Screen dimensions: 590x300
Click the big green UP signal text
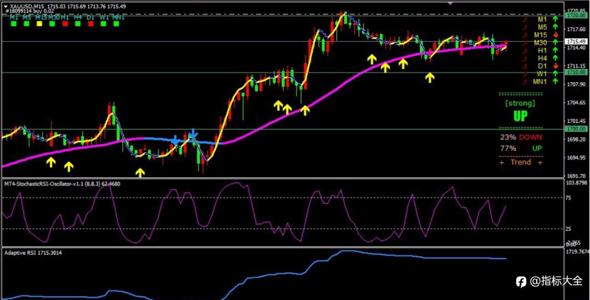click(x=520, y=116)
